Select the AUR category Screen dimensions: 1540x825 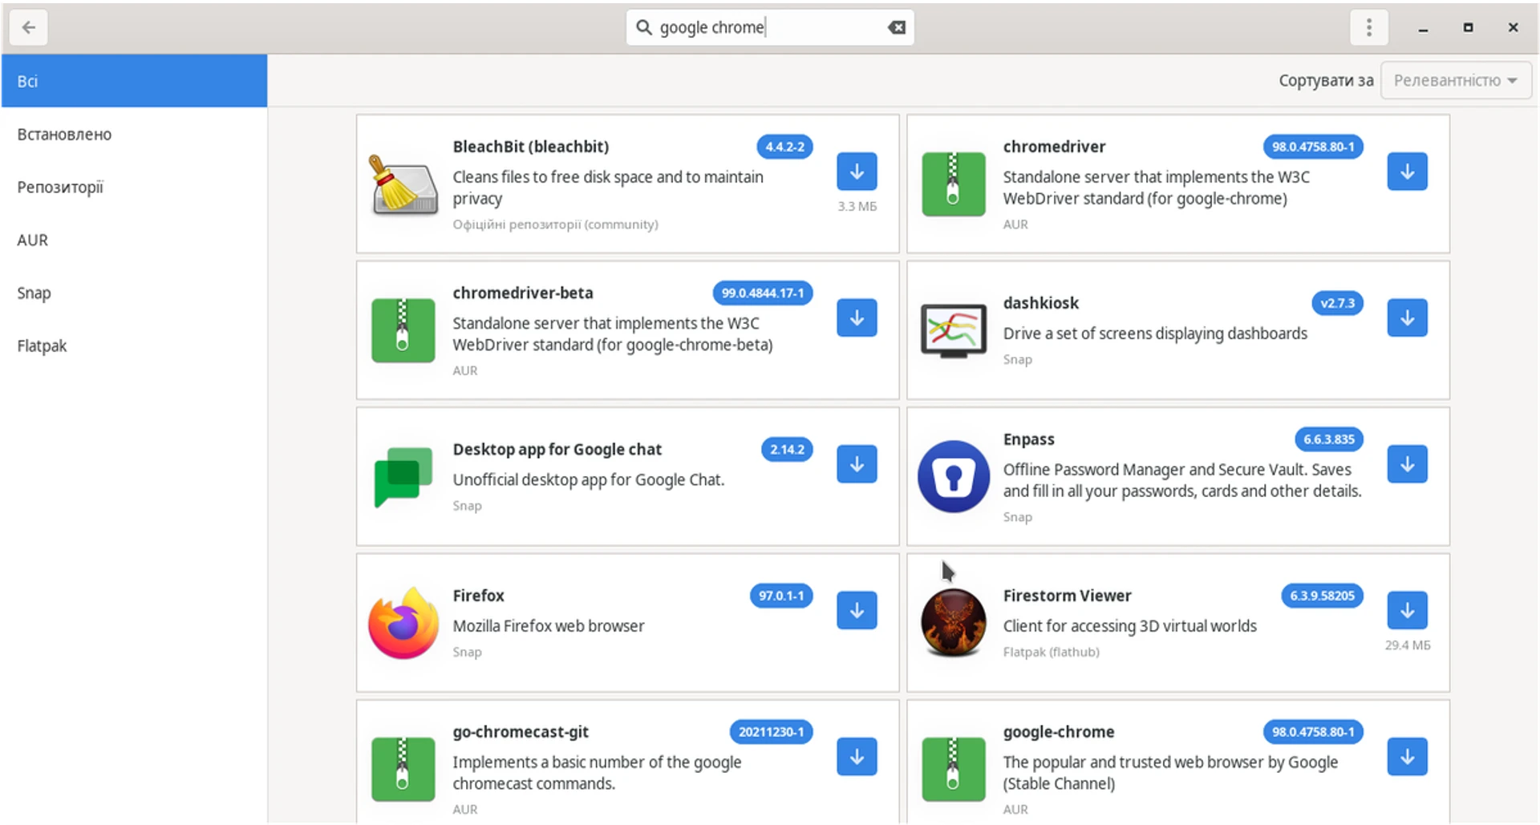click(x=134, y=240)
